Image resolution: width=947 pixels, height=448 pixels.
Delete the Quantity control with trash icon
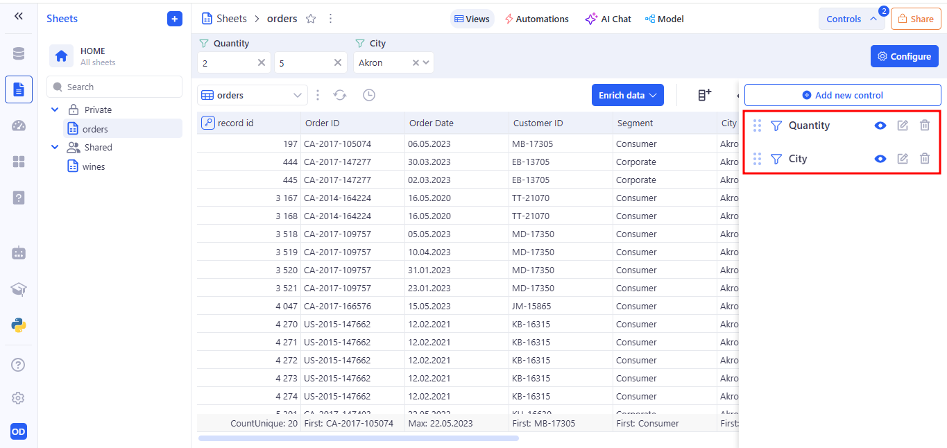tap(924, 126)
